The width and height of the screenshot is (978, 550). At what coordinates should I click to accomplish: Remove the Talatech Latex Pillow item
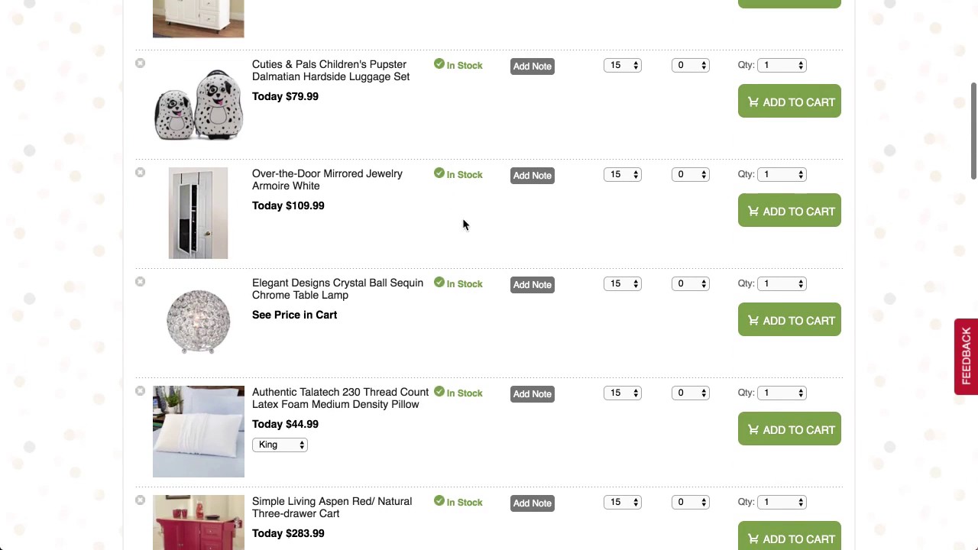tap(140, 391)
